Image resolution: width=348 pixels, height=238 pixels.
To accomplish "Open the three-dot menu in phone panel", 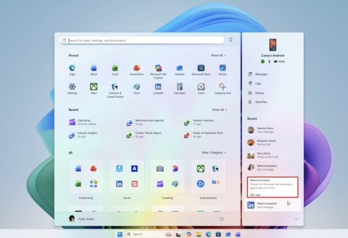I will pos(296,219).
